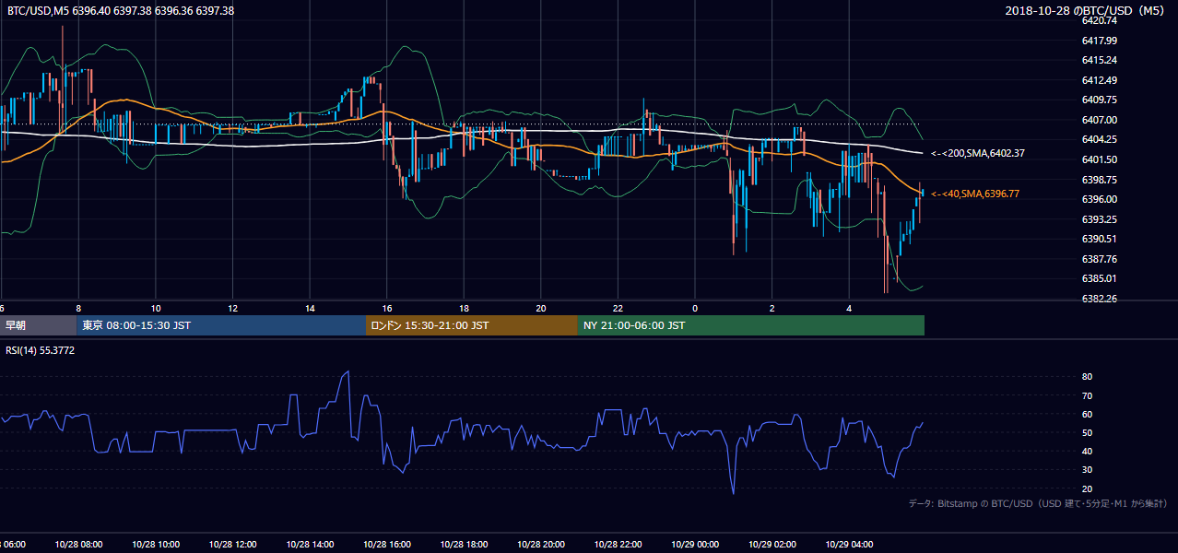
Task: Select the 早朝 session bar
Action: 39,325
